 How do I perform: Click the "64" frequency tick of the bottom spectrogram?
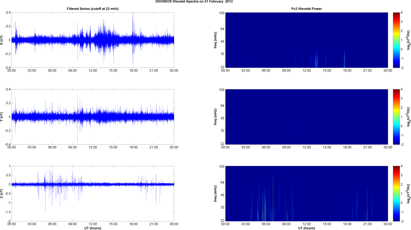(223, 183)
